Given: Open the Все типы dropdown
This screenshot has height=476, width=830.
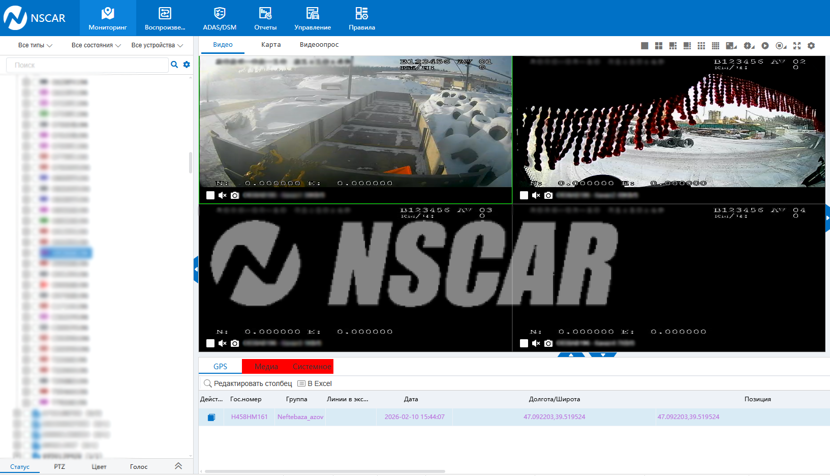Looking at the screenshot, I should [x=35, y=45].
